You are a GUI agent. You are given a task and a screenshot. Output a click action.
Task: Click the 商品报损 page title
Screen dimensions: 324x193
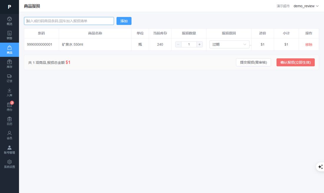coord(32,6)
